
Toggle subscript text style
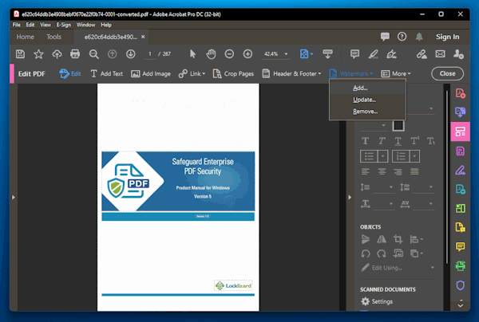(431, 141)
